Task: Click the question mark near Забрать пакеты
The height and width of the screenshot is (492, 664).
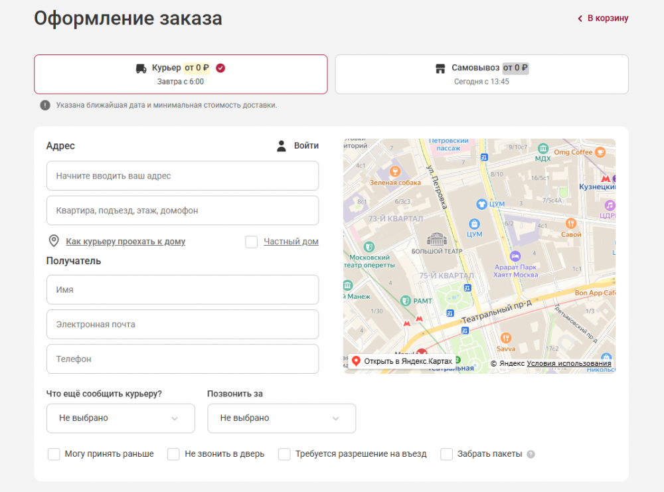Action: point(531,454)
